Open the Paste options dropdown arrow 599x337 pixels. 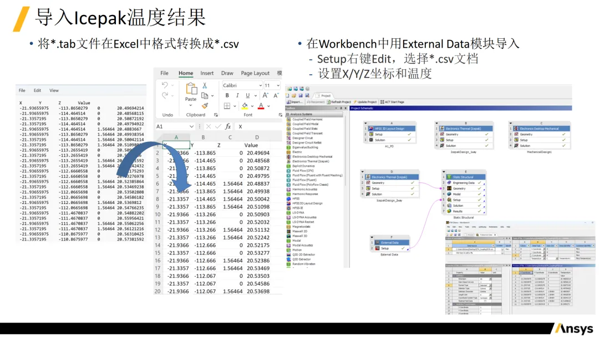coord(191,105)
